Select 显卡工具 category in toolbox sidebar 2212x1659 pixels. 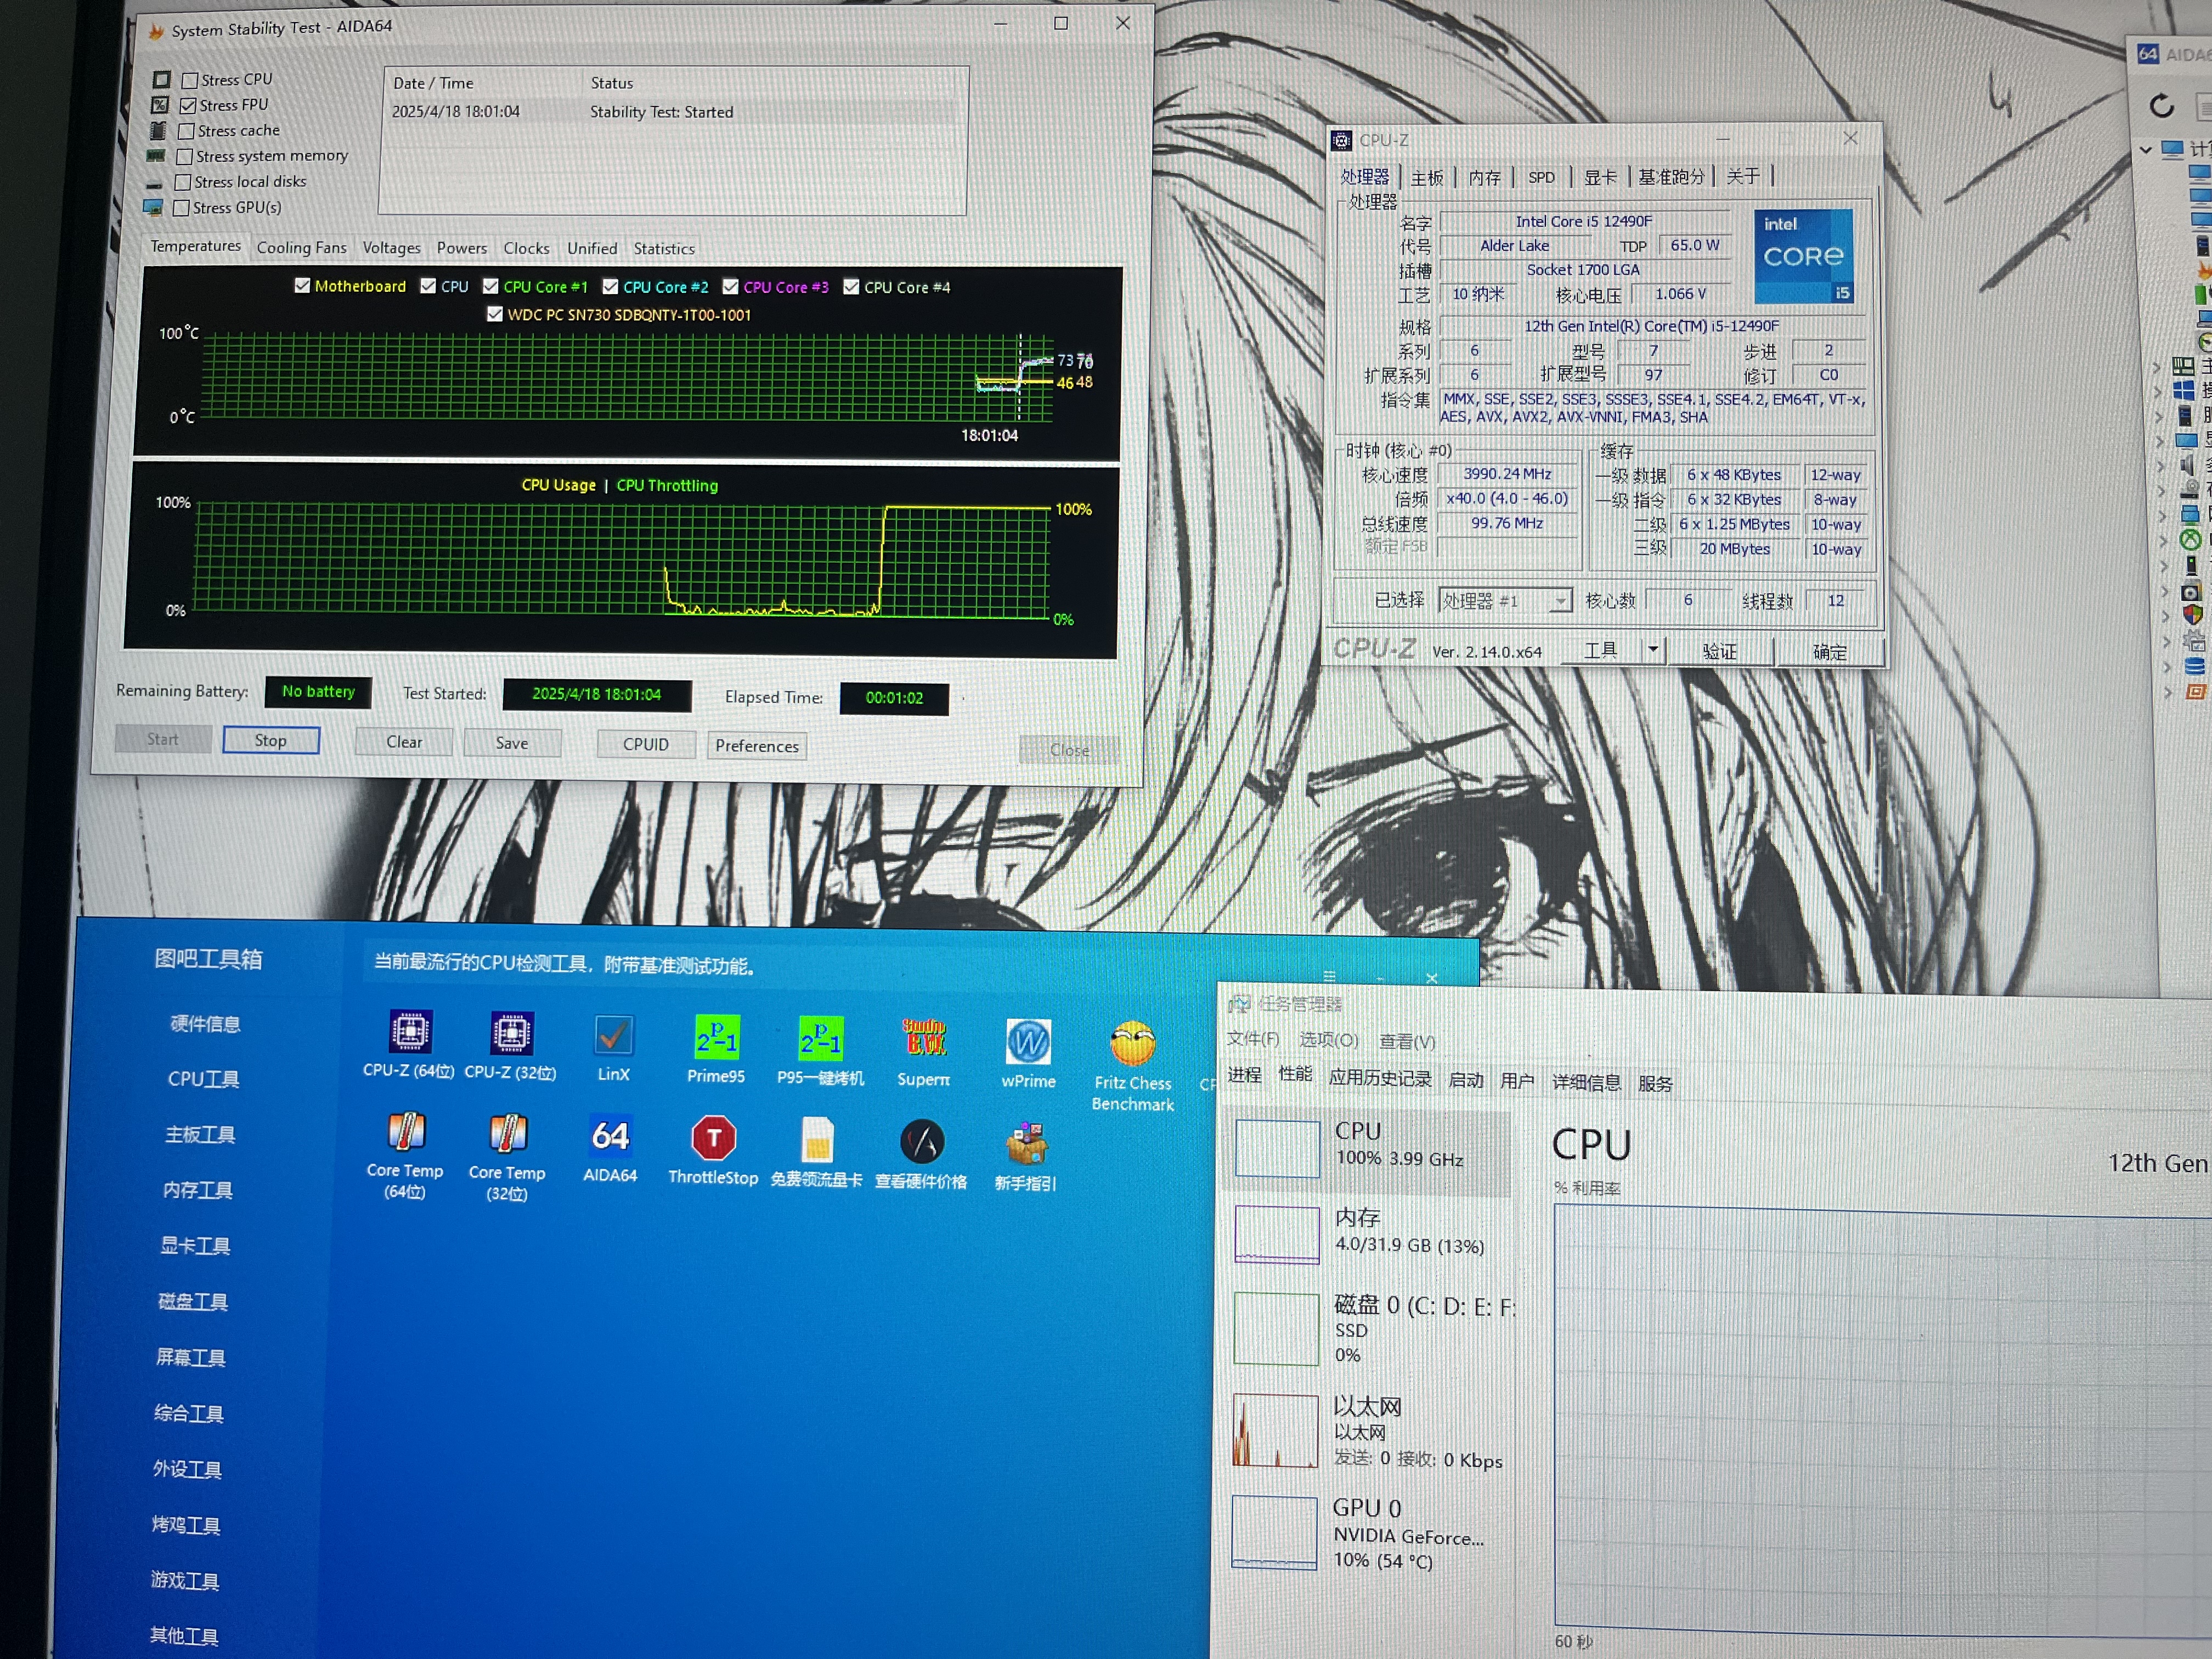click(x=195, y=1245)
